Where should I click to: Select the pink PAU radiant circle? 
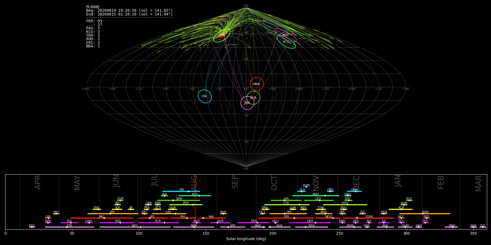pyautogui.click(x=247, y=103)
